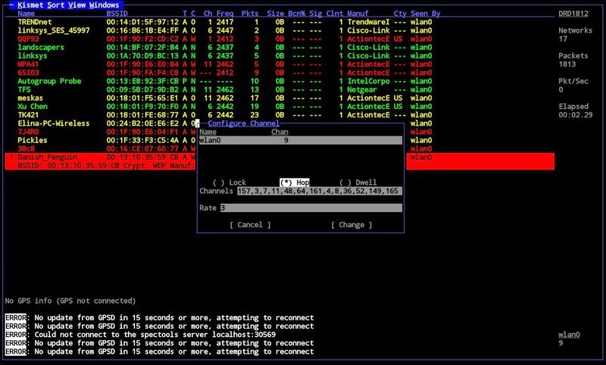
Task: Click BSSID 00:14:D1:5F:97:12
Action: (142, 22)
